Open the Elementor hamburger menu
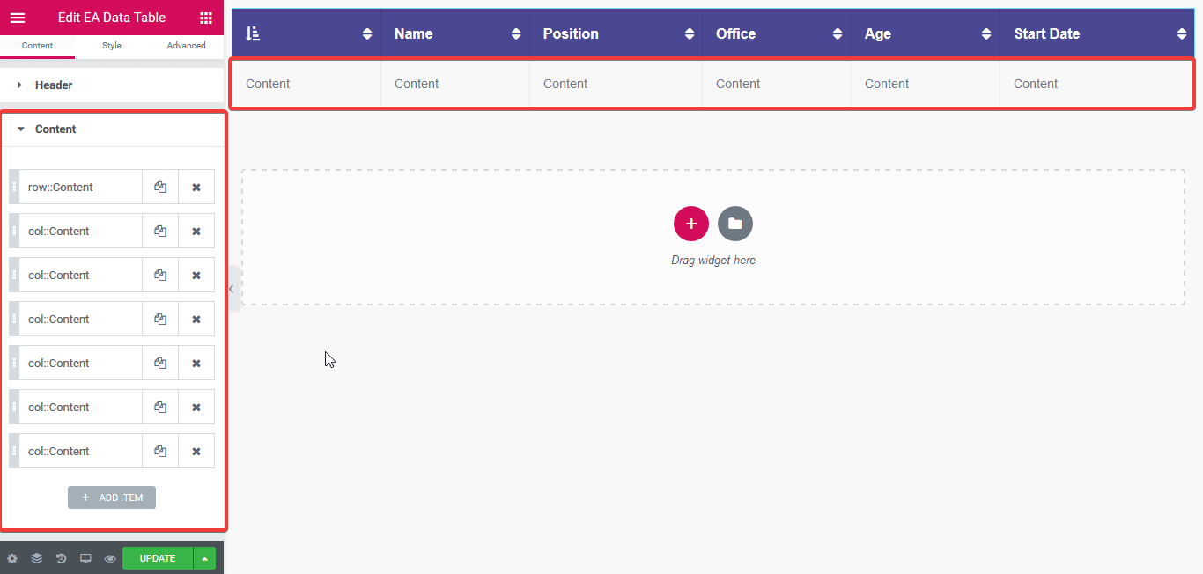This screenshot has width=1203, height=574. tap(18, 18)
